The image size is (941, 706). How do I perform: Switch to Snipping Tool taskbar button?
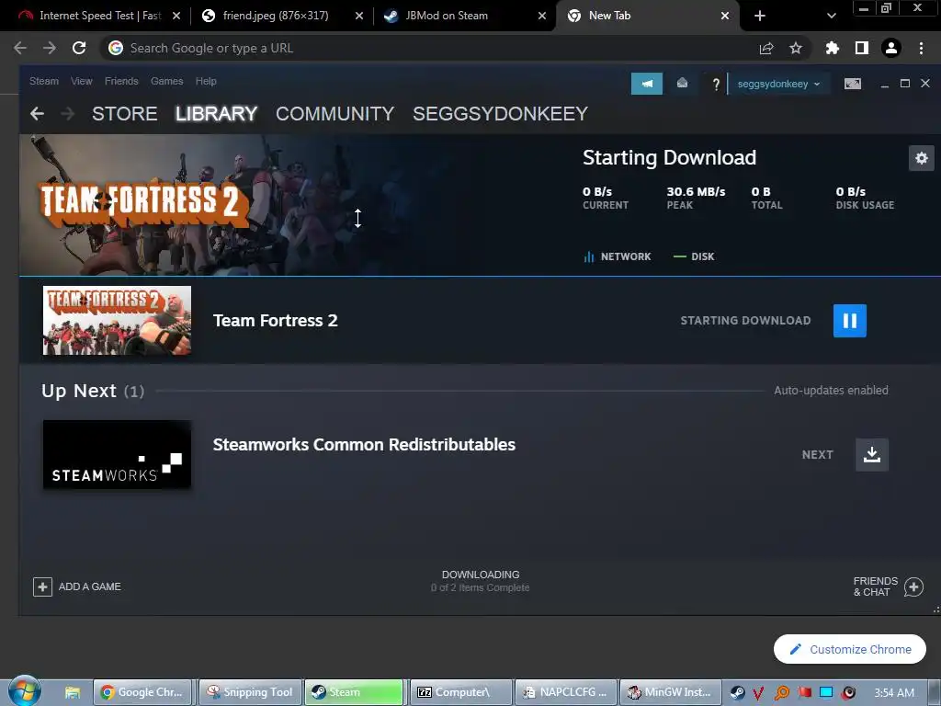(x=250, y=692)
